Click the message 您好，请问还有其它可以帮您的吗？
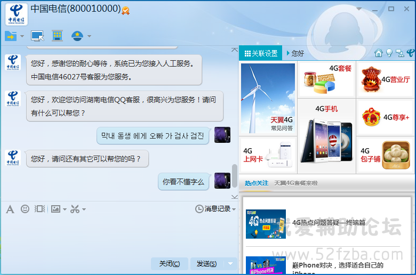416x275 pixels. pyautogui.click(x=87, y=159)
